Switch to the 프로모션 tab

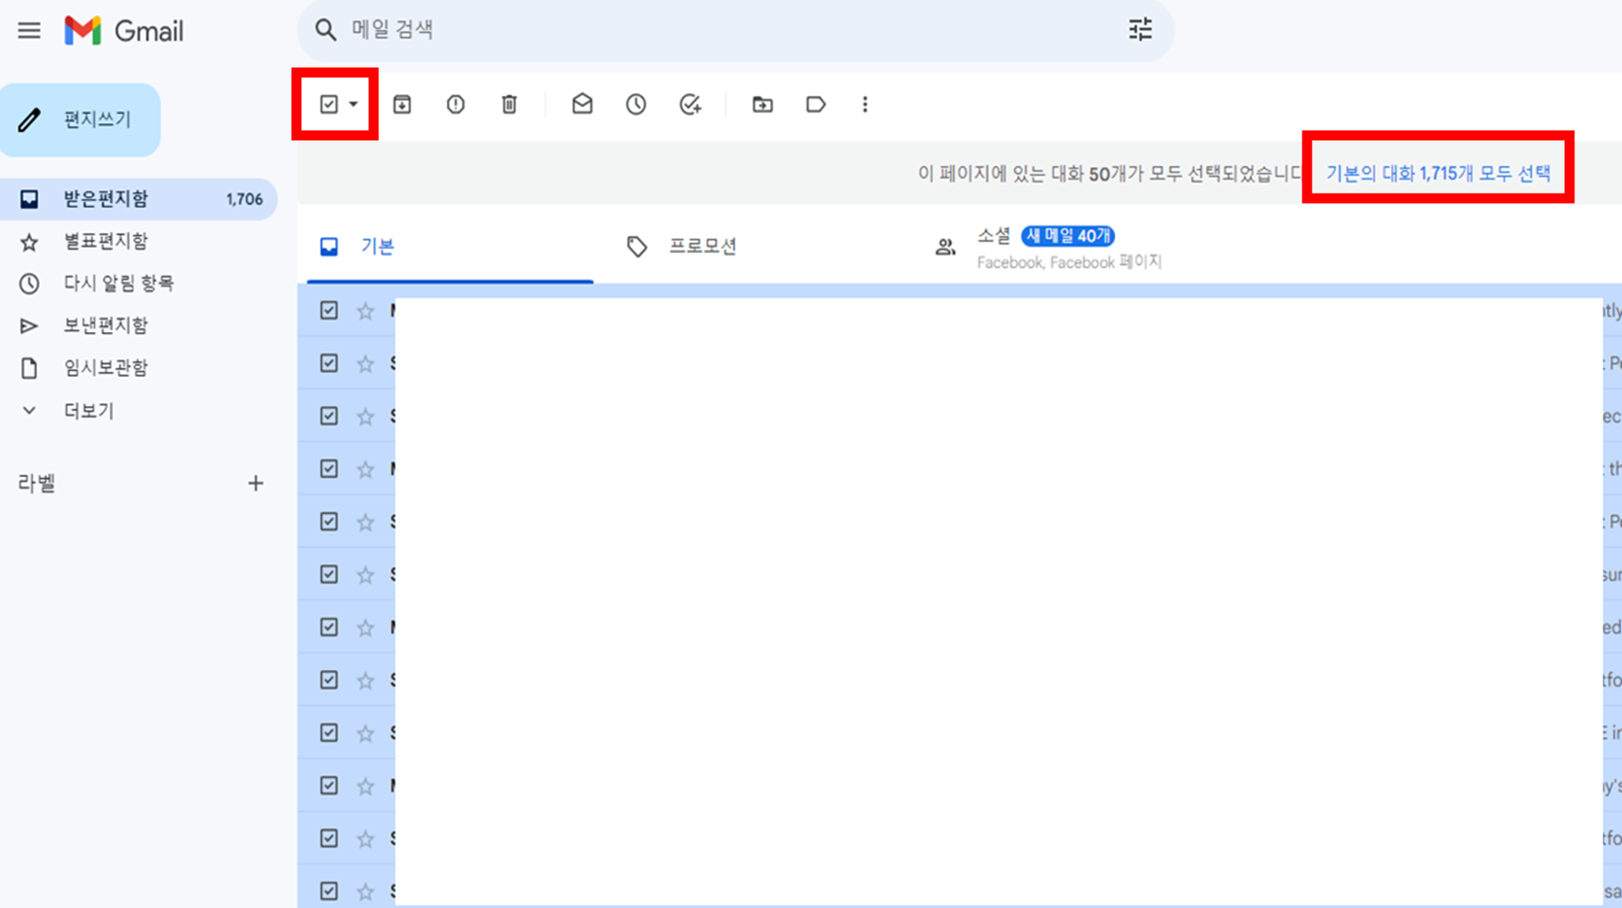coord(703,246)
